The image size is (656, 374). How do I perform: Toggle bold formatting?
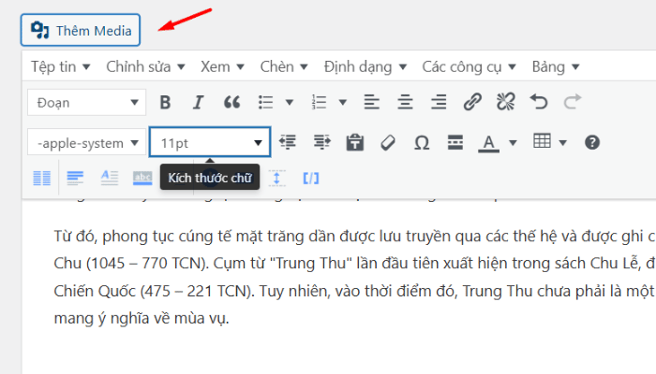165,102
